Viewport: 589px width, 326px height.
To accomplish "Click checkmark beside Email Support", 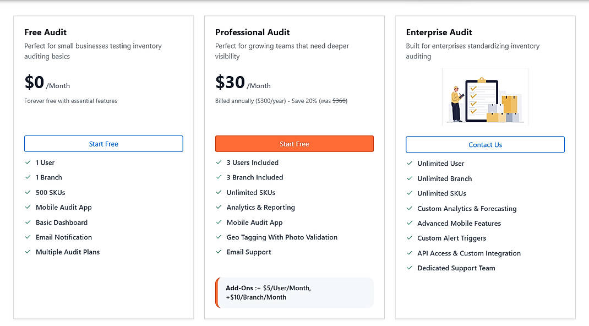I will pos(219,252).
